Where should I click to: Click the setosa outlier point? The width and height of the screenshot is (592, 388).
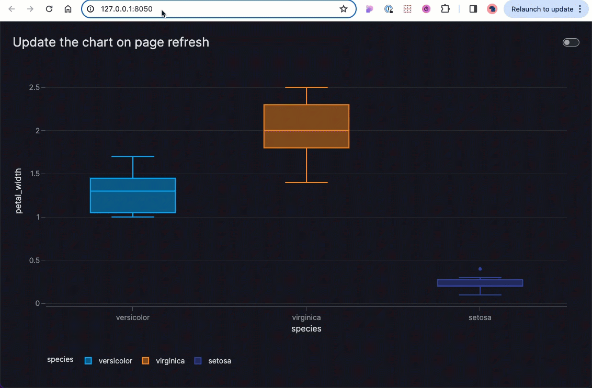(480, 269)
